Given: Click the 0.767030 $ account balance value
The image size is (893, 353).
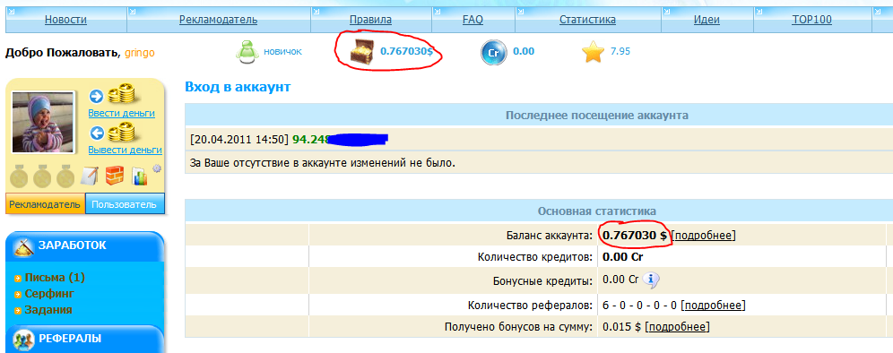Looking at the screenshot, I should [x=635, y=236].
